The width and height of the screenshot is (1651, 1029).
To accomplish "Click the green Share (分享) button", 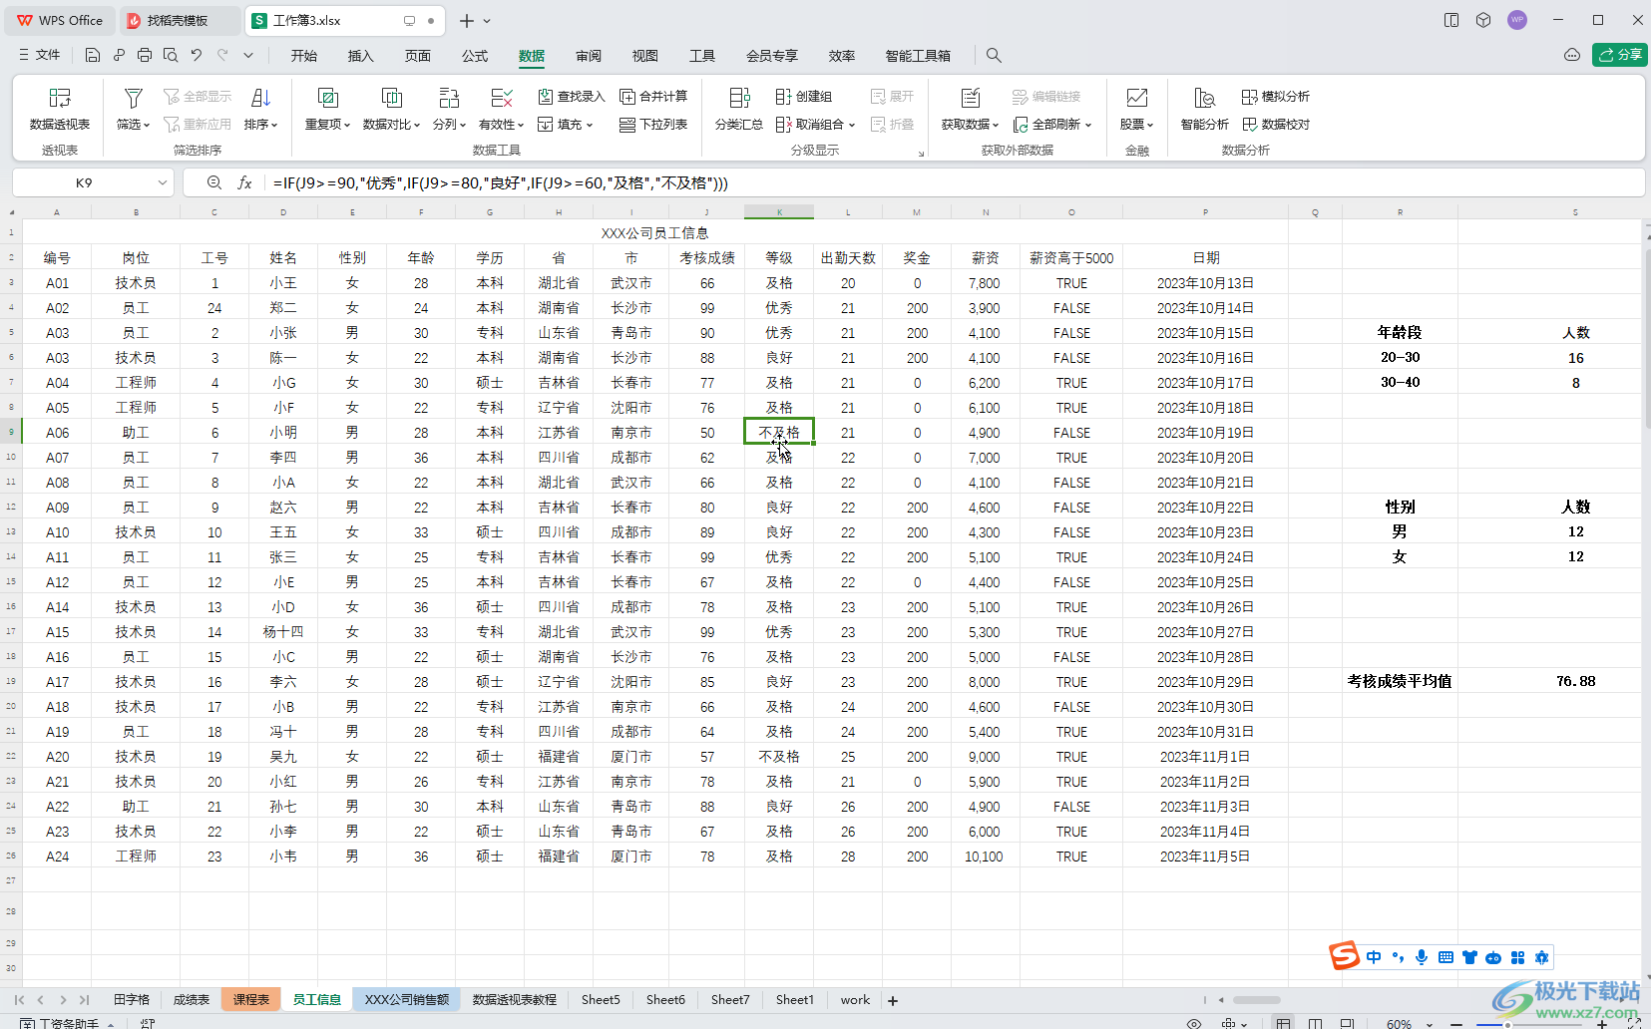I will [1619, 55].
